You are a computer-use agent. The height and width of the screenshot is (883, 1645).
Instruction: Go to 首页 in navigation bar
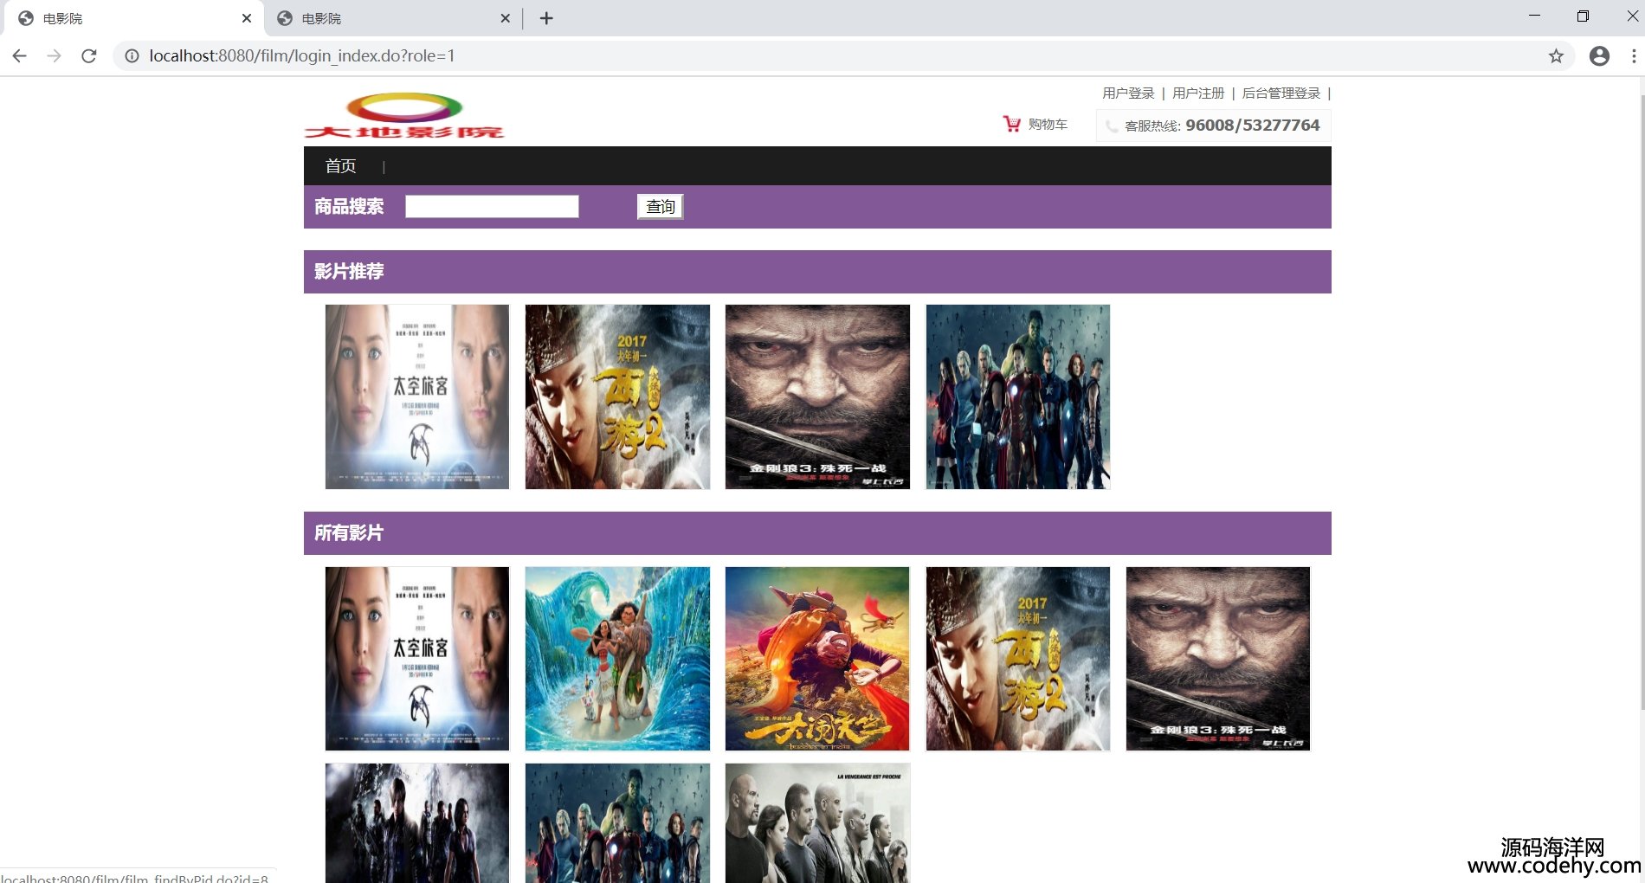(x=340, y=166)
